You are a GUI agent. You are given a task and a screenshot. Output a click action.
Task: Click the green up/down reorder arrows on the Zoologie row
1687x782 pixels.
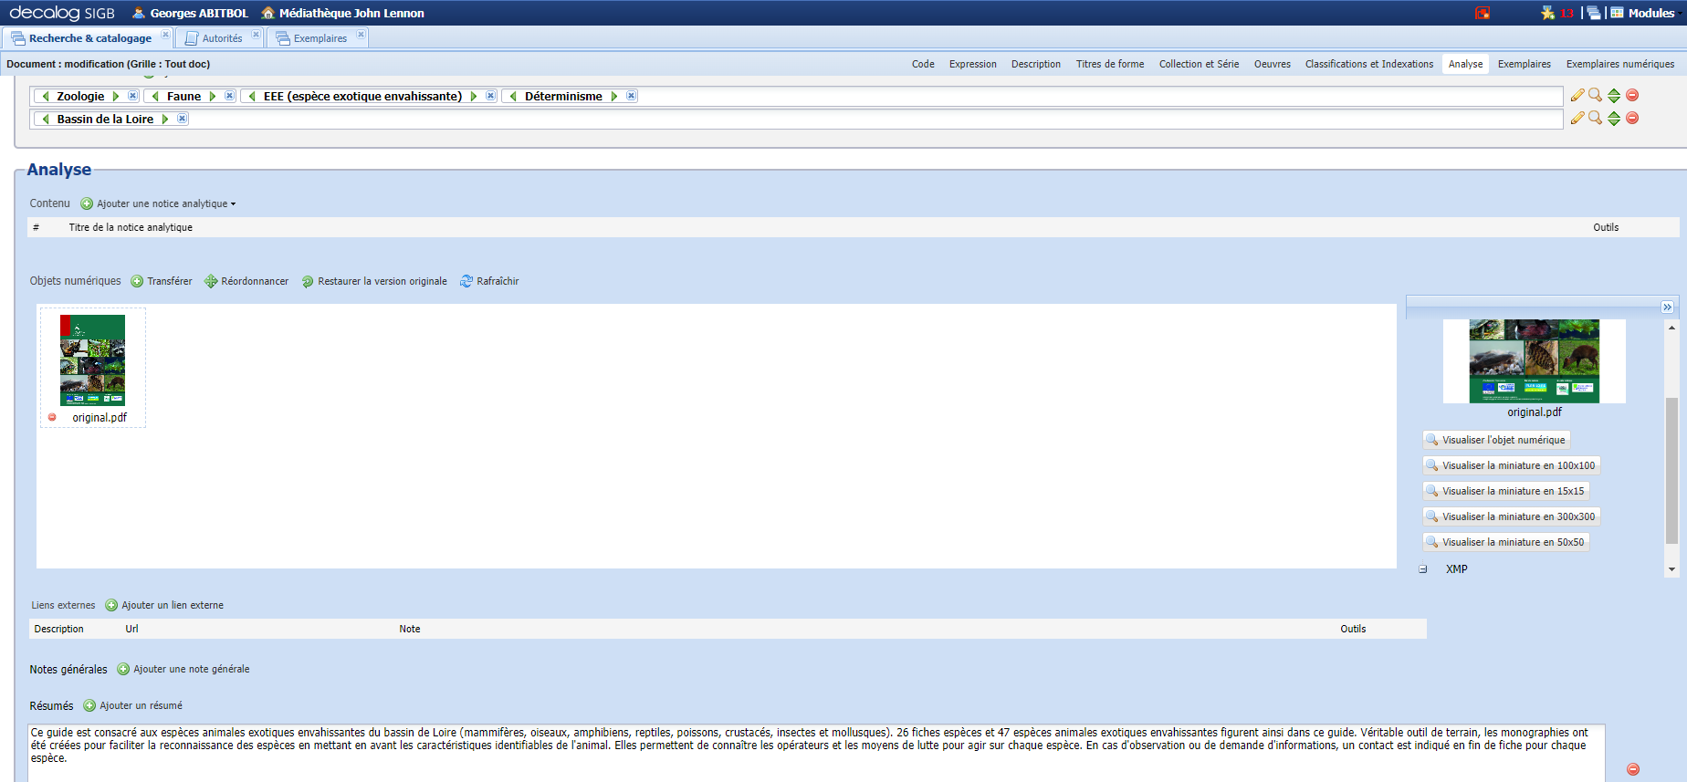(1614, 96)
